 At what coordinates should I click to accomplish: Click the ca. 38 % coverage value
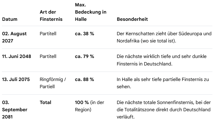click(84, 34)
